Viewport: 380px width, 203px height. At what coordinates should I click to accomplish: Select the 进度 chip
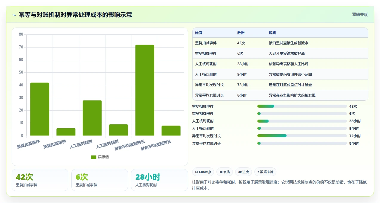243,172
